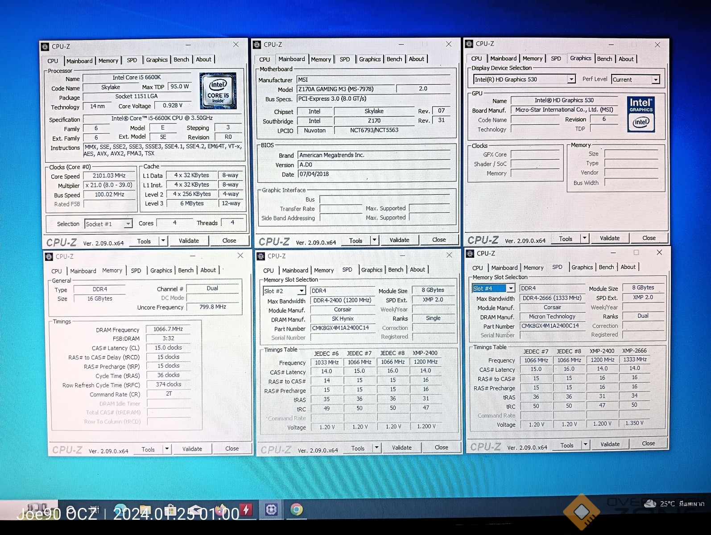
Task: Expand the Tools arrow in the motherboard window
Action: [375, 240]
